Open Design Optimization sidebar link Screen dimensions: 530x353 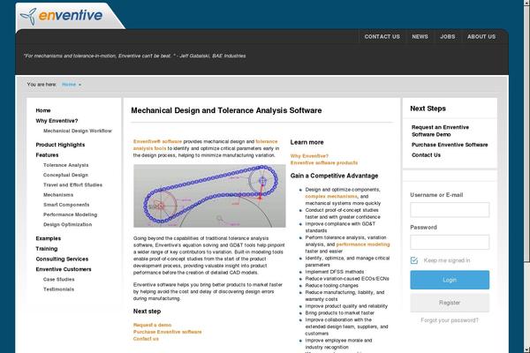67,224
